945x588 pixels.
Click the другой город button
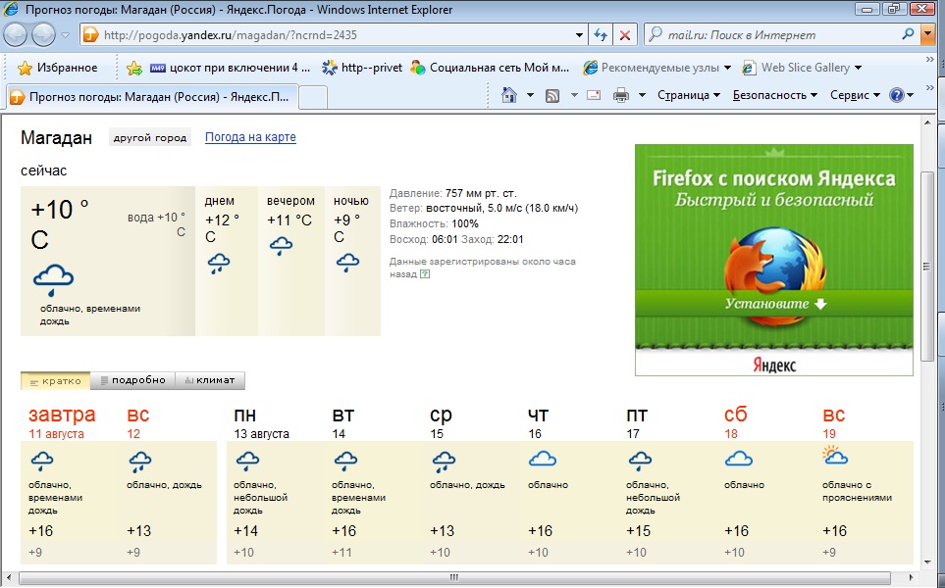click(150, 138)
